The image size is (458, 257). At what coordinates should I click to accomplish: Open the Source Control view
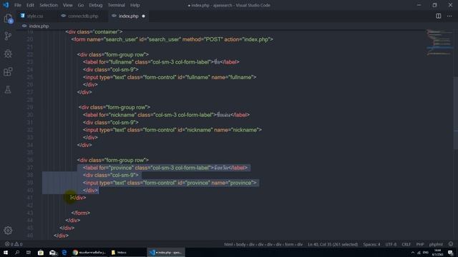click(x=8, y=36)
